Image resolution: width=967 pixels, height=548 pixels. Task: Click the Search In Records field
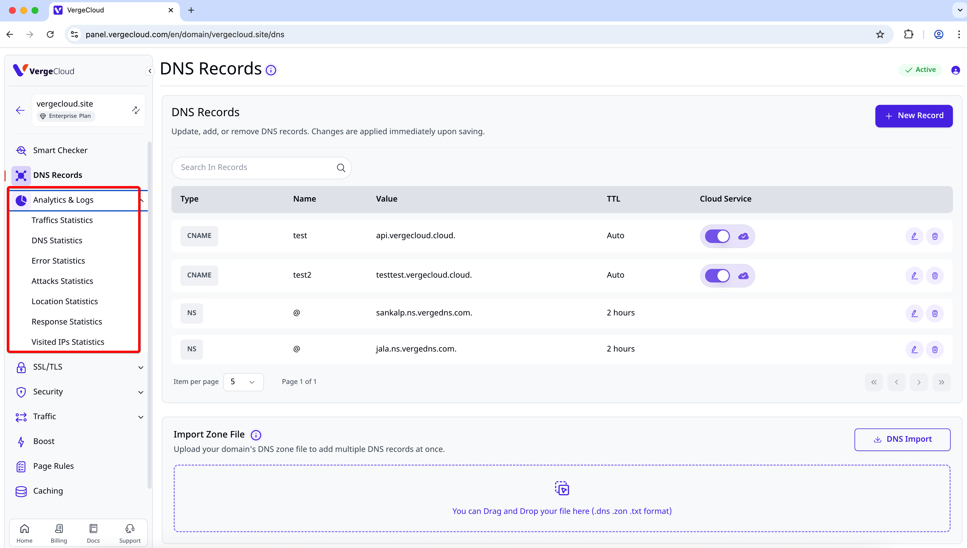point(261,168)
